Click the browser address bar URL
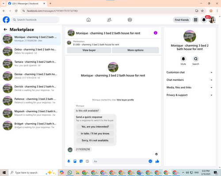221x176 pixels. point(53,11)
